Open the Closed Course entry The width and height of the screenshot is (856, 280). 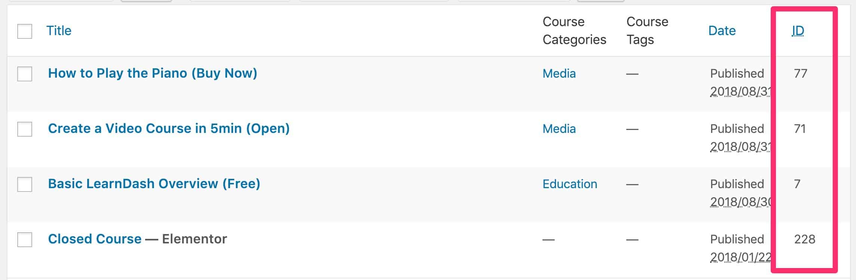click(x=95, y=239)
